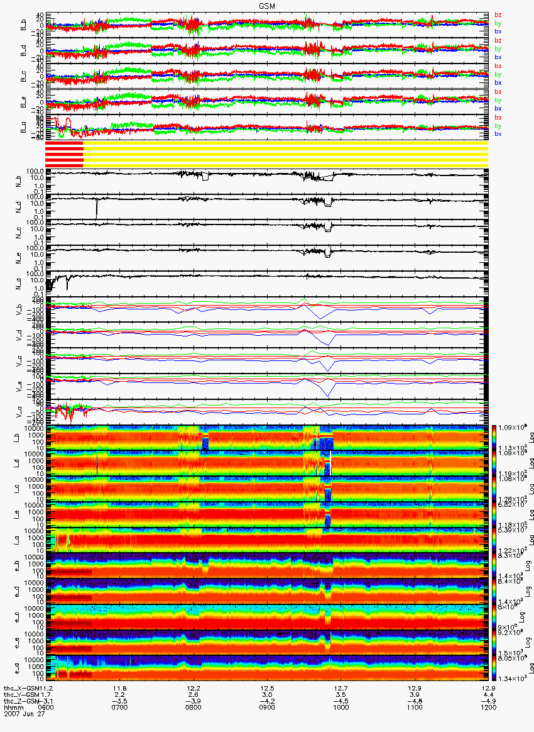Click the bz legend label beside the B_d panel
The height and width of the screenshot is (732, 534).
point(498,41)
